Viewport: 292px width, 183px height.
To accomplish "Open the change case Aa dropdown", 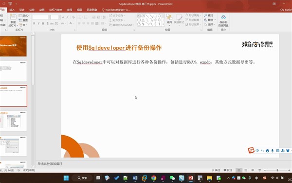I will pyautogui.click(x=63, y=23).
